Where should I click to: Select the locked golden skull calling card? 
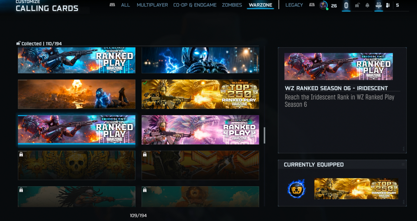tap(77, 165)
